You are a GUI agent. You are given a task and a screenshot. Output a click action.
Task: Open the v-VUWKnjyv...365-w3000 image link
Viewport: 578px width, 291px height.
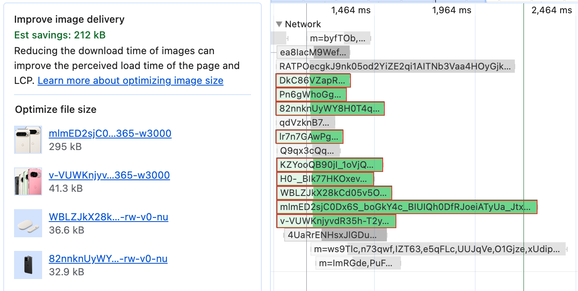click(x=109, y=175)
